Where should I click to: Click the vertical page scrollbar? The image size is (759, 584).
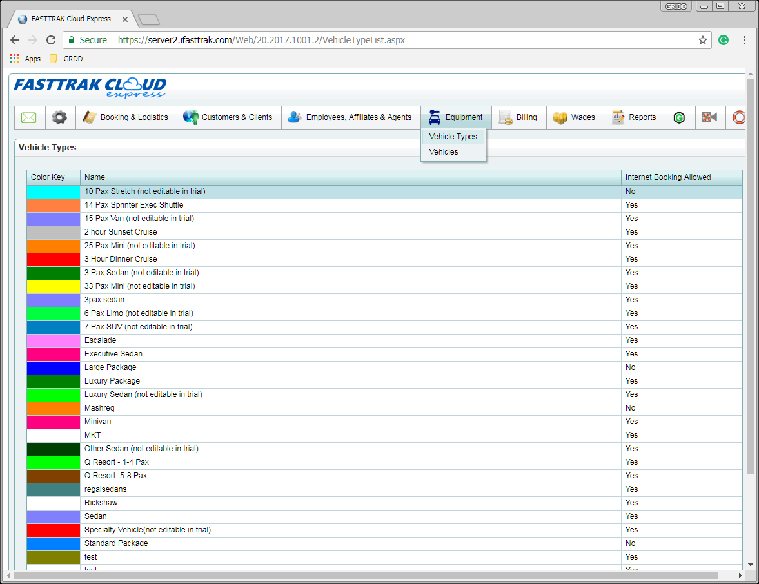pyautogui.click(x=750, y=276)
